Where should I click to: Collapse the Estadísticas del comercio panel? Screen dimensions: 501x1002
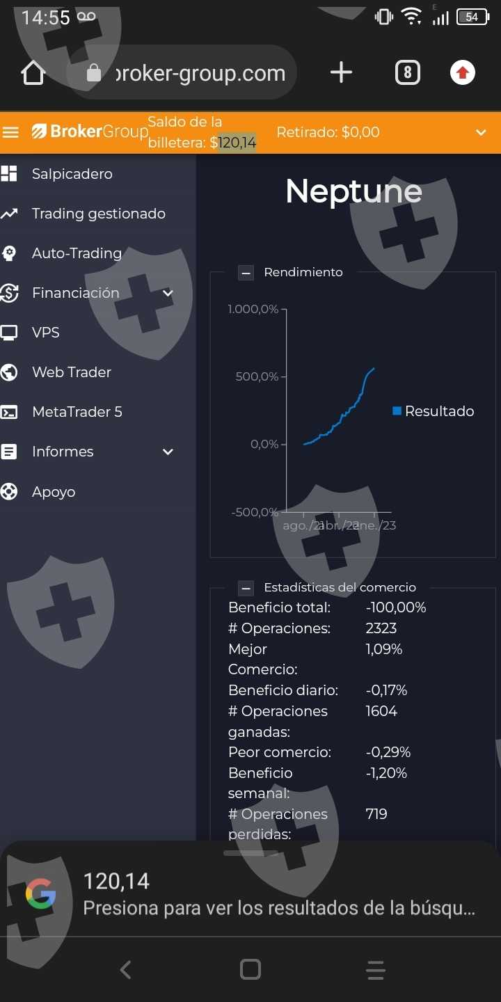246,588
